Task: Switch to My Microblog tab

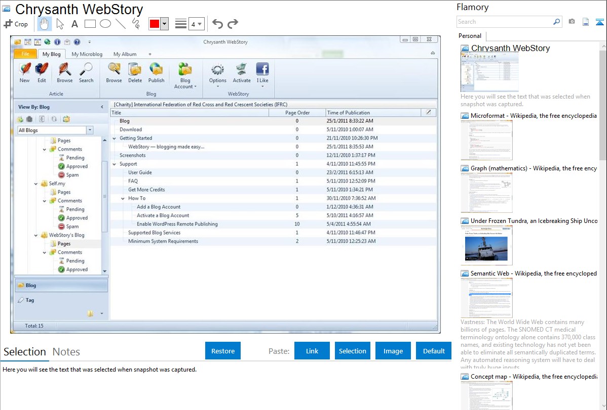Action: tap(87, 54)
